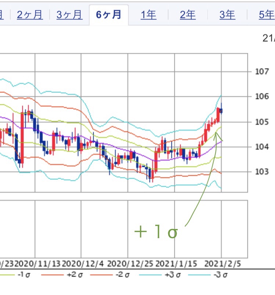Viewport: 275px width, 295px height.
Task: Select the 5年 period tab
Action: pyautogui.click(x=266, y=15)
